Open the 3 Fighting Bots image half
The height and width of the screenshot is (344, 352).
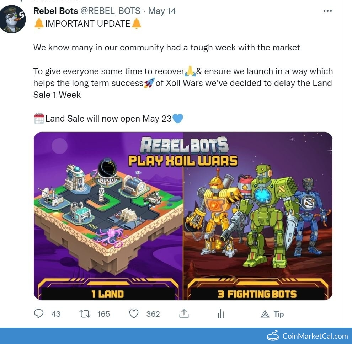(258, 216)
